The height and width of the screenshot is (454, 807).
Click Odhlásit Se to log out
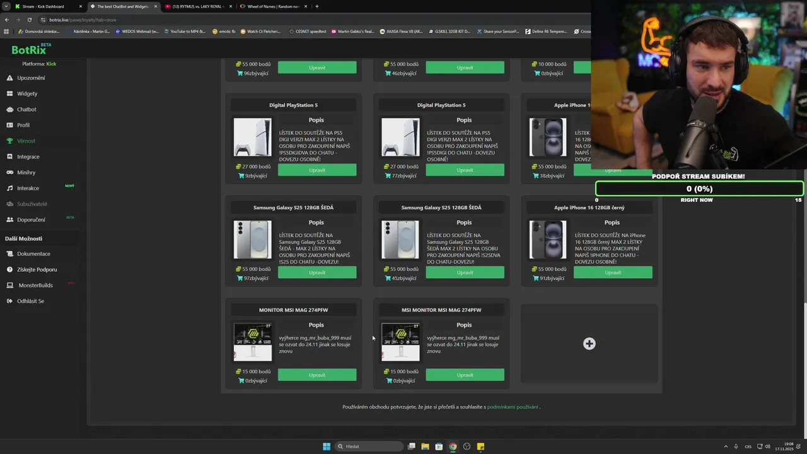point(30,301)
